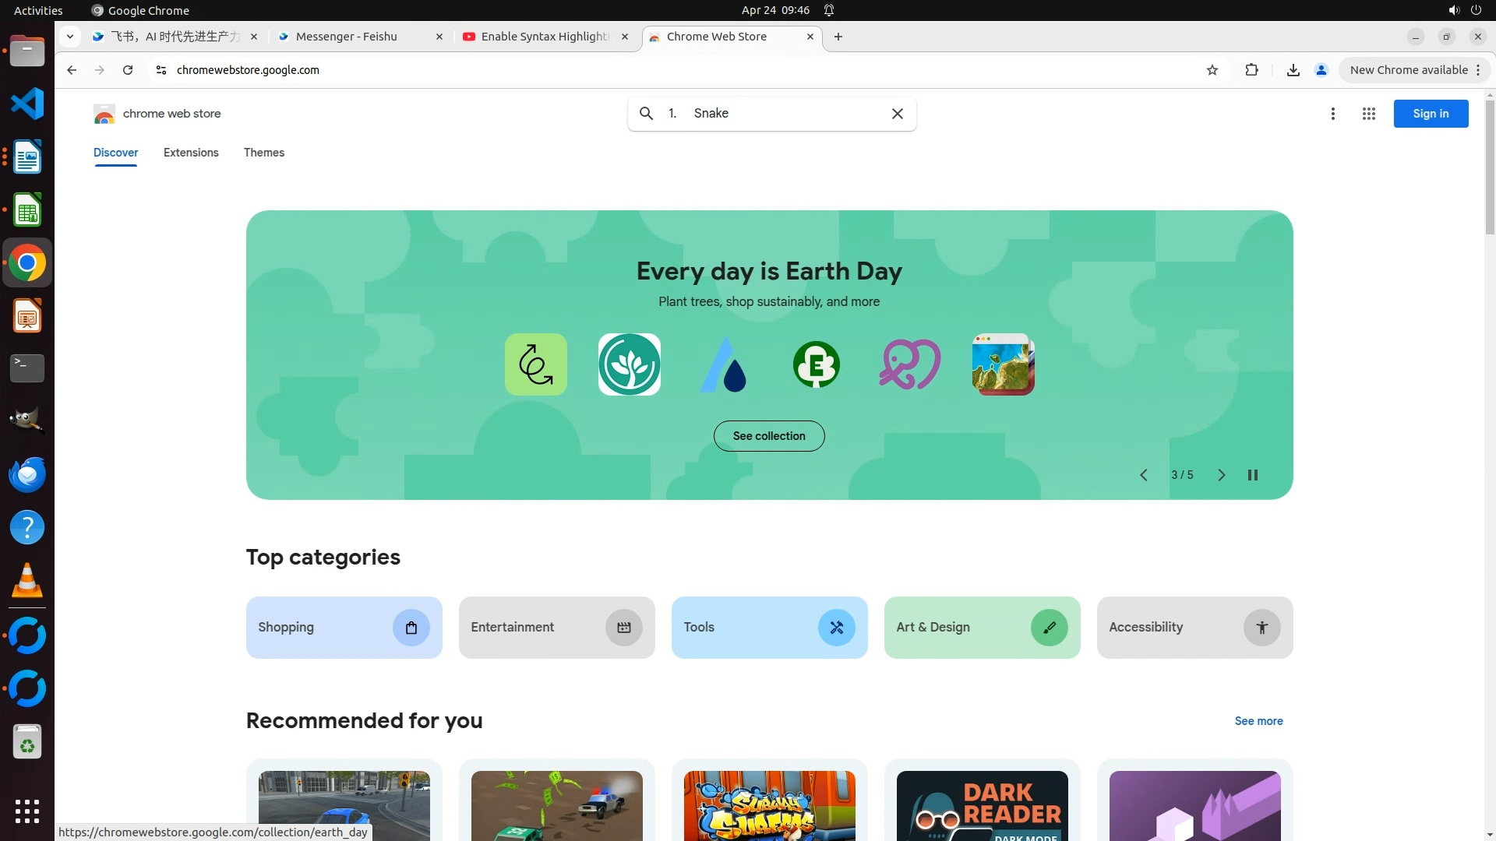Click the See collection button
This screenshot has width=1496, height=841.
(x=768, y=436)
